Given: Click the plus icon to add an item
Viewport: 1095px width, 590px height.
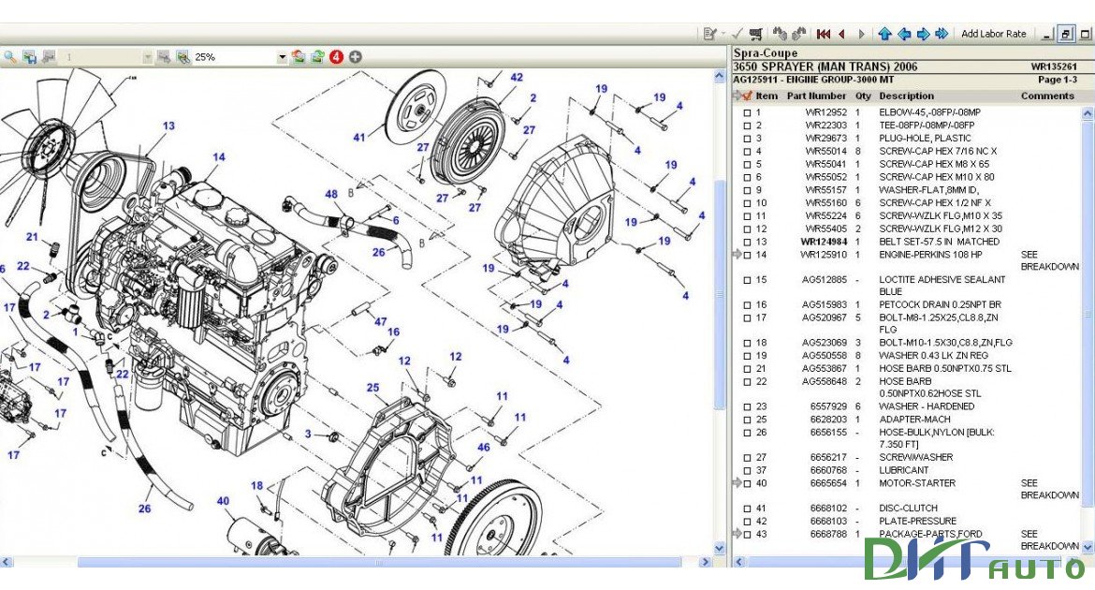Looking at the screenshot, I should click(355, 57).
